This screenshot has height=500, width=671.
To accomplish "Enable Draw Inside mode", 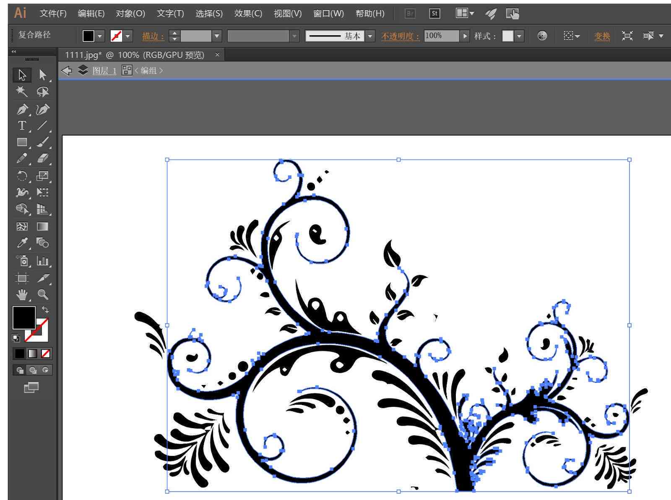I will coord(45,370).
